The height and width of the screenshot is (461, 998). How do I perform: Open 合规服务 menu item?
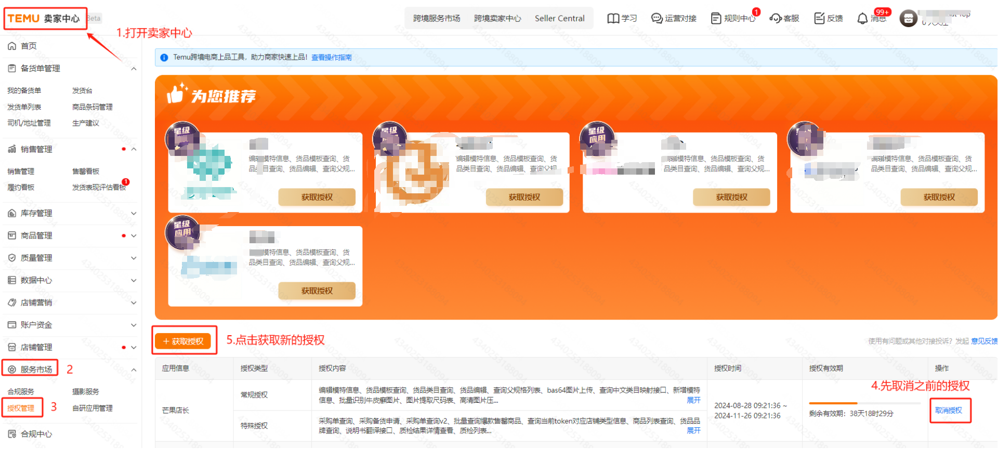[21, 392]
